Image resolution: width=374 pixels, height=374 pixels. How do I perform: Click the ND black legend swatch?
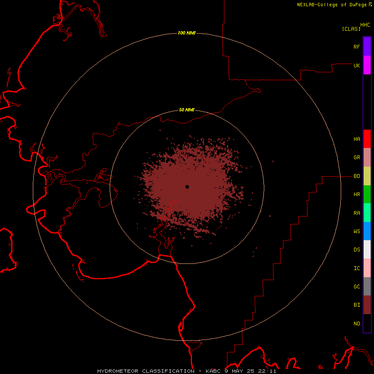367,323
